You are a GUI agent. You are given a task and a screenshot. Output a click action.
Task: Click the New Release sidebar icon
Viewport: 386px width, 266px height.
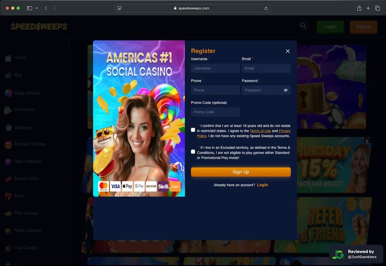coord(8,161)
